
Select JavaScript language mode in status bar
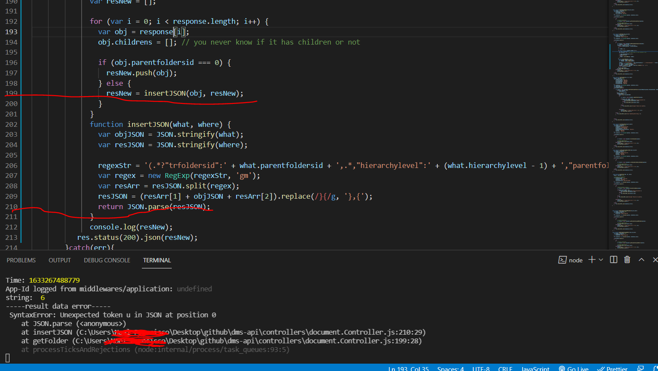click(535, 368)
